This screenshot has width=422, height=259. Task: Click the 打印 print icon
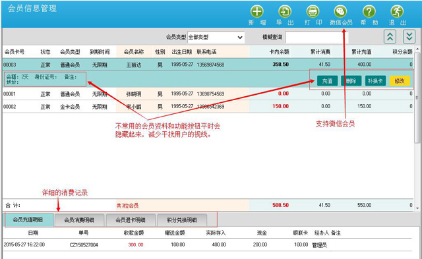coord(313,12)
